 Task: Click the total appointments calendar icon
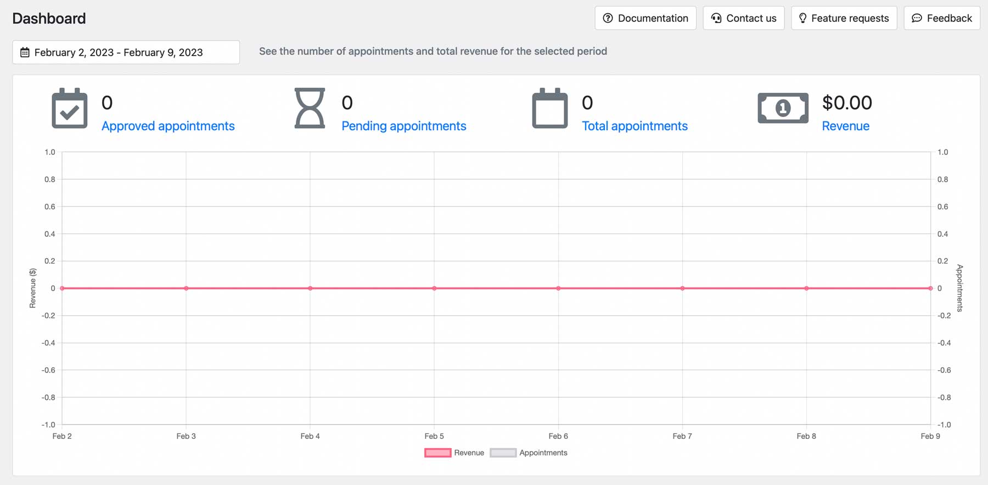coord(549,108)
